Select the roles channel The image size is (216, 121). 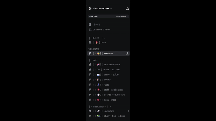[x=109, y=85]
